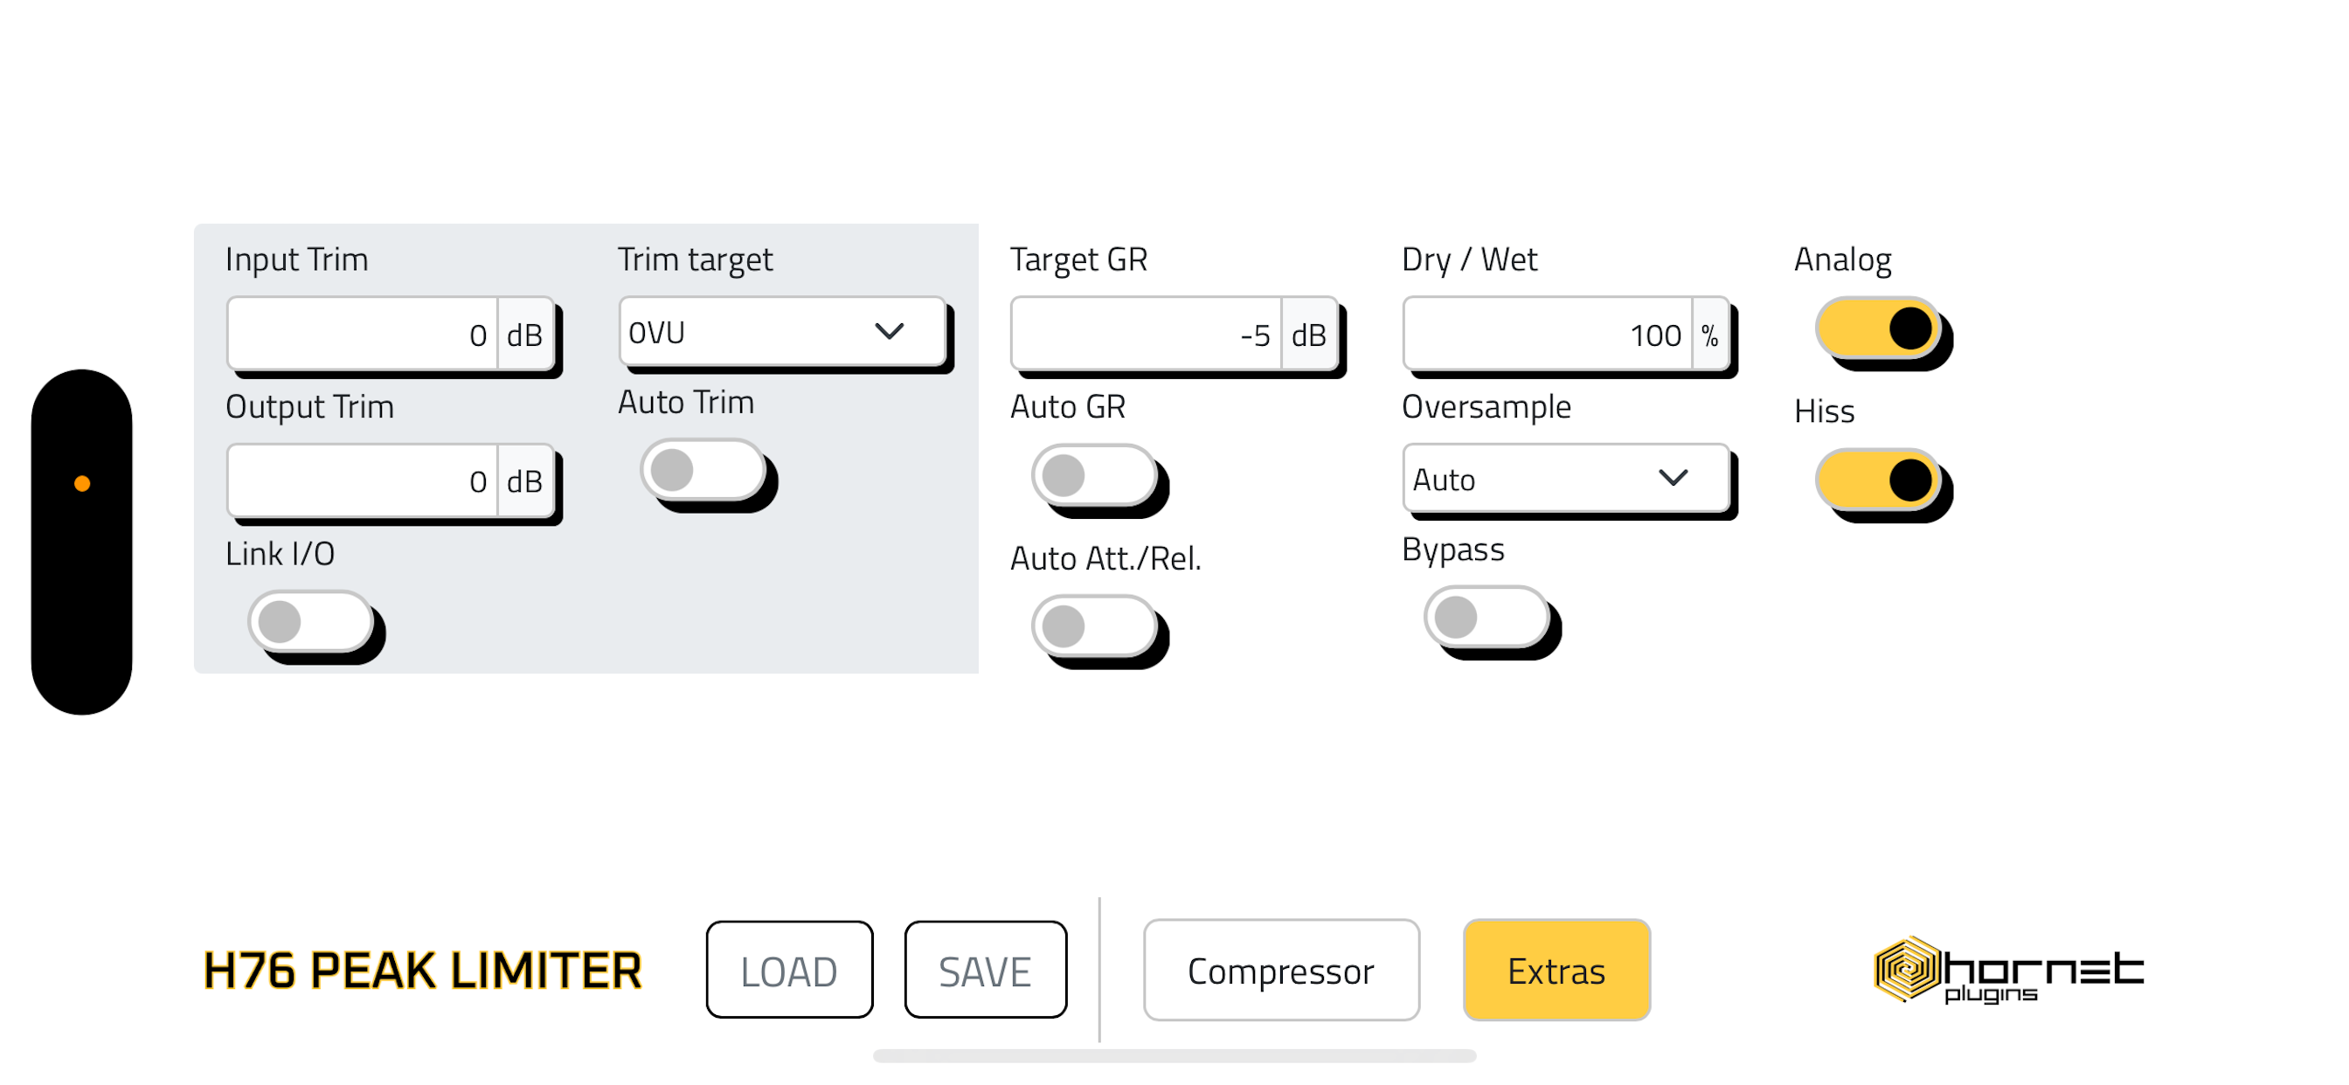Screen dimensions: 2349x1085
Task: Click the Dry / Wet percentage field
Action: click(x=1548, y=334)
